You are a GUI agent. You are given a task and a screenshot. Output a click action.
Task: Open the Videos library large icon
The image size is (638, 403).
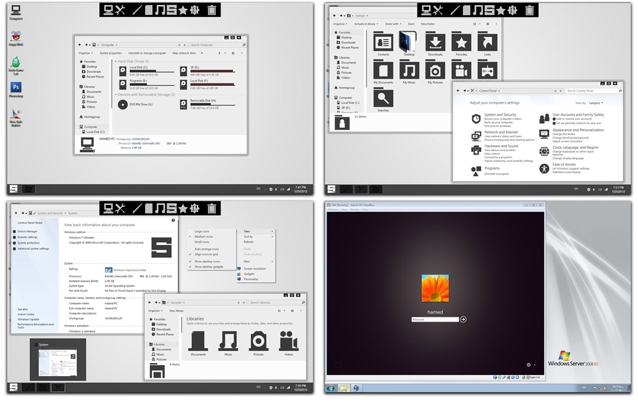tap(288, 341)
